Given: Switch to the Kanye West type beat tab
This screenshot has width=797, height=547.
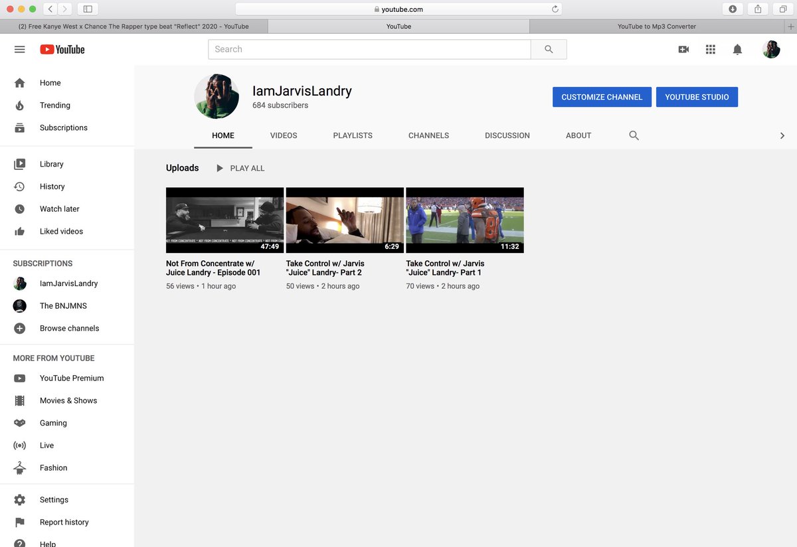Looking at the screenshot, I should 133,27.
